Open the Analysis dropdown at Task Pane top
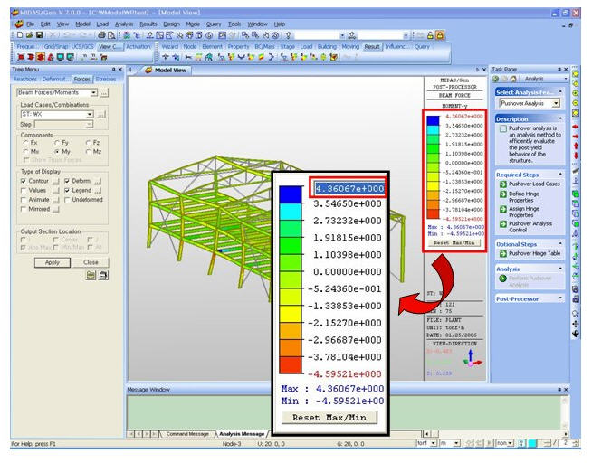The image size is (592, 463). click(565, 79)
